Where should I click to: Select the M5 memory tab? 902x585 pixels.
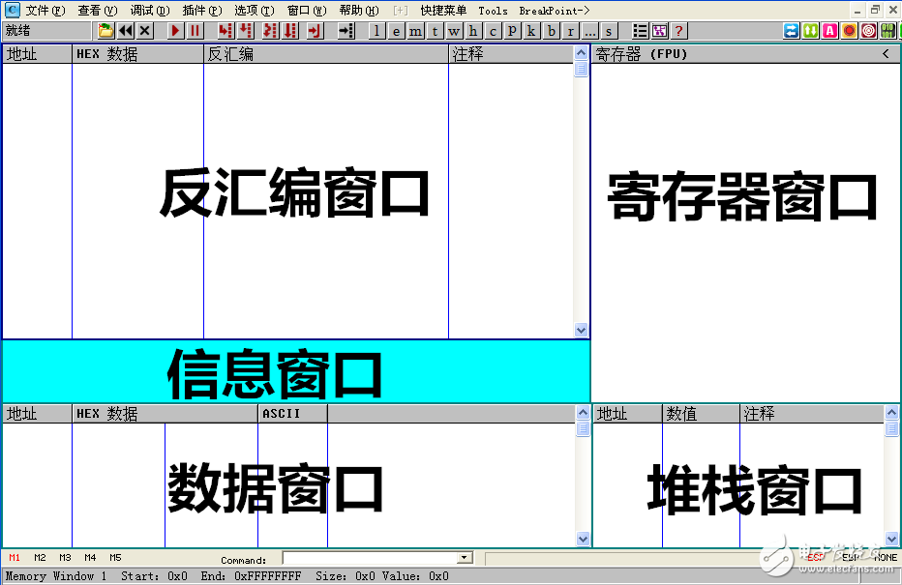[x=114, y=557]
